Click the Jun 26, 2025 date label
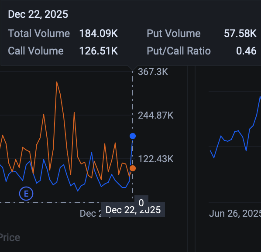The image size is (261, 252). click(x=235, y=214)
